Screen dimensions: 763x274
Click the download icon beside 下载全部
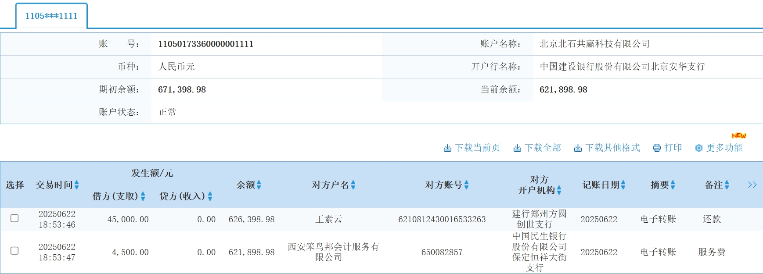tap(517, 148)
